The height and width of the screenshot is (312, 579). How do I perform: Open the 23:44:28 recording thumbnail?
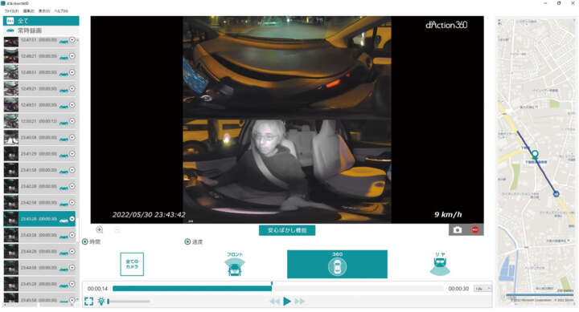11,252
